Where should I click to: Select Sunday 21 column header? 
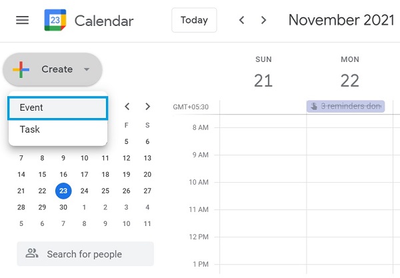[x=263, y=74]
